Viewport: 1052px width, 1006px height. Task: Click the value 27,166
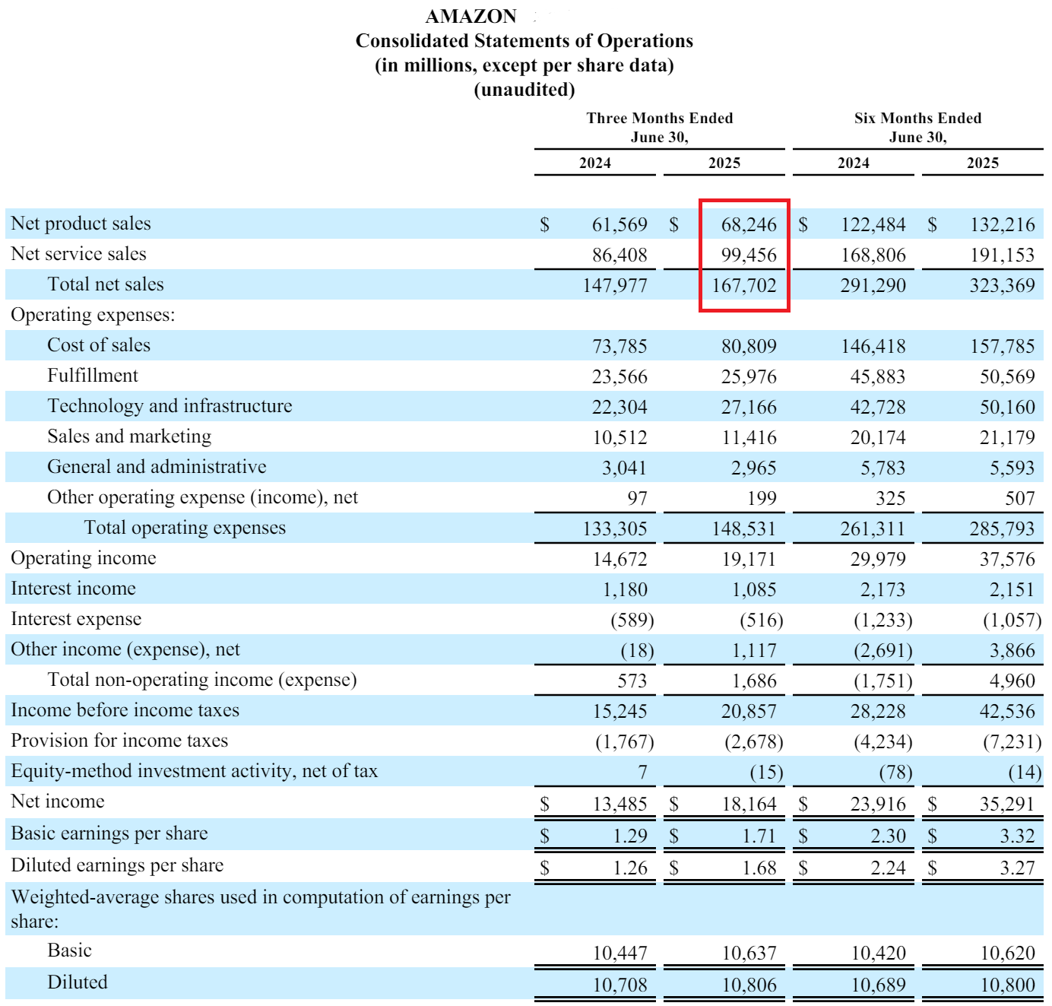[x=749, y=407]
